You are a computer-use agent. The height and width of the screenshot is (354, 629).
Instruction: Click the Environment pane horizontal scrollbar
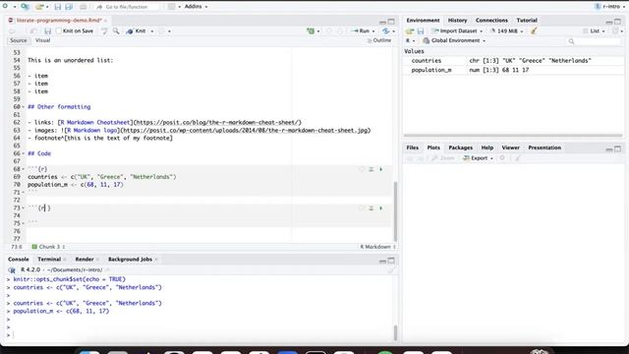coord(513,136)
